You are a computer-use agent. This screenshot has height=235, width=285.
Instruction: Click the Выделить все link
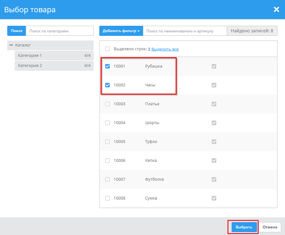[x=165, y=49]
